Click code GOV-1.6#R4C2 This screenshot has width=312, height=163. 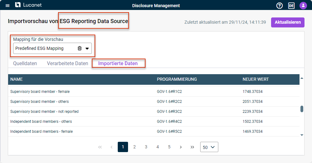click(169, 121)
